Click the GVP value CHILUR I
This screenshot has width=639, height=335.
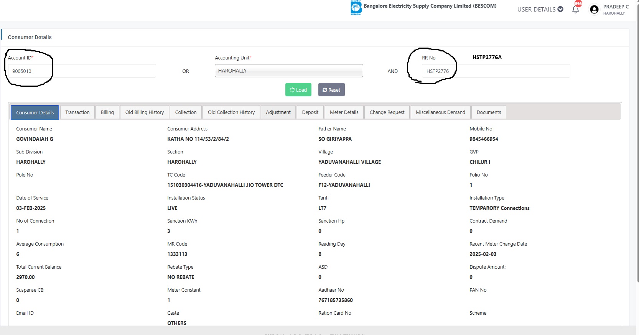480,162
